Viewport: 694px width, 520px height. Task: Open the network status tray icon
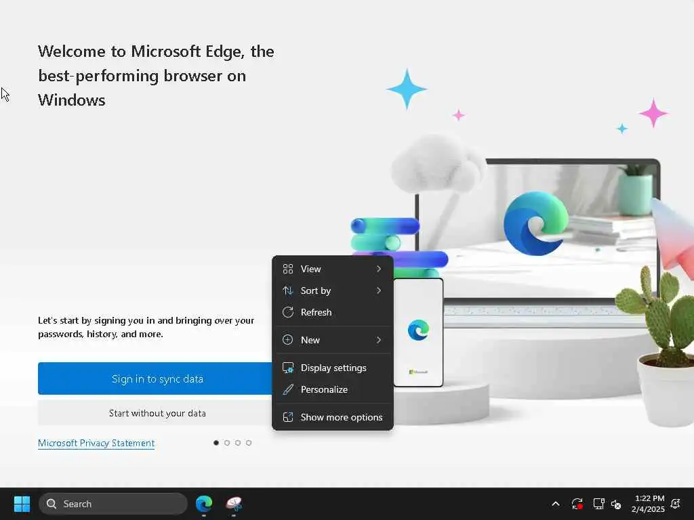point(598,504)
